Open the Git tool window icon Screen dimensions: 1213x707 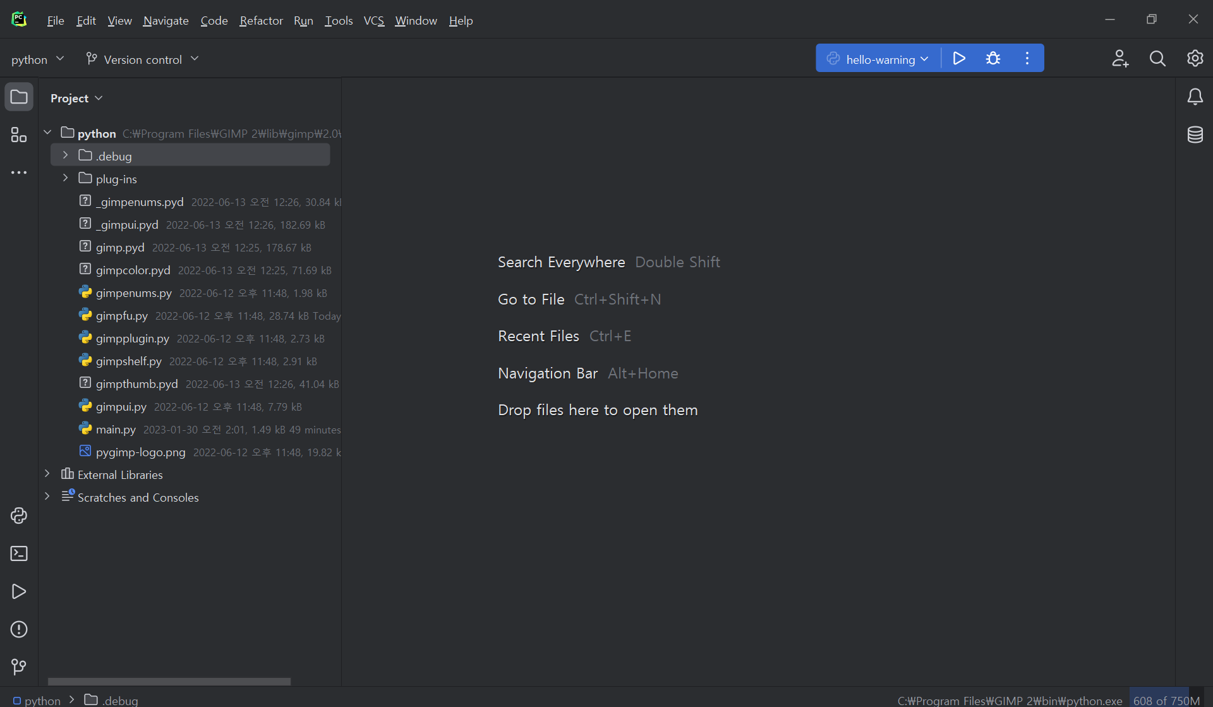click(19, 667)
